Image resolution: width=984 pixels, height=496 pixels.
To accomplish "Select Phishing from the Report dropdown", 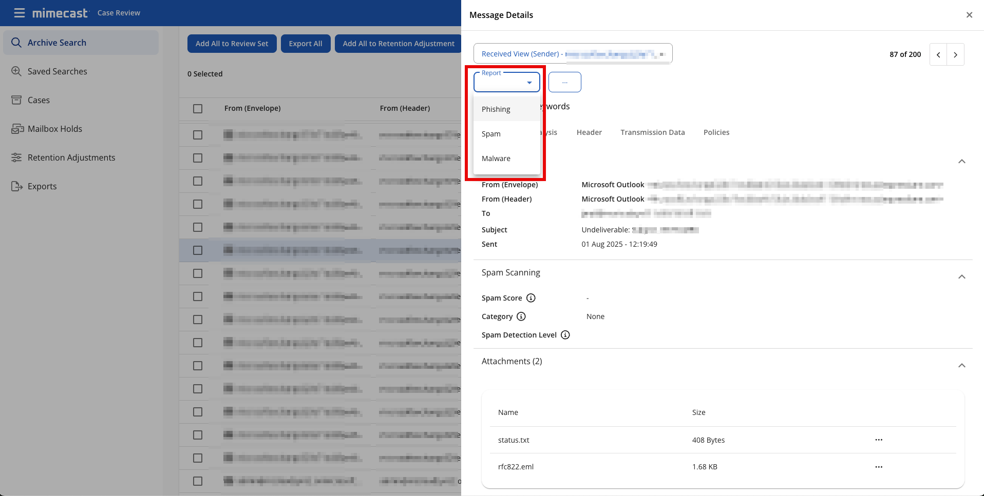I will click(496, 109).
